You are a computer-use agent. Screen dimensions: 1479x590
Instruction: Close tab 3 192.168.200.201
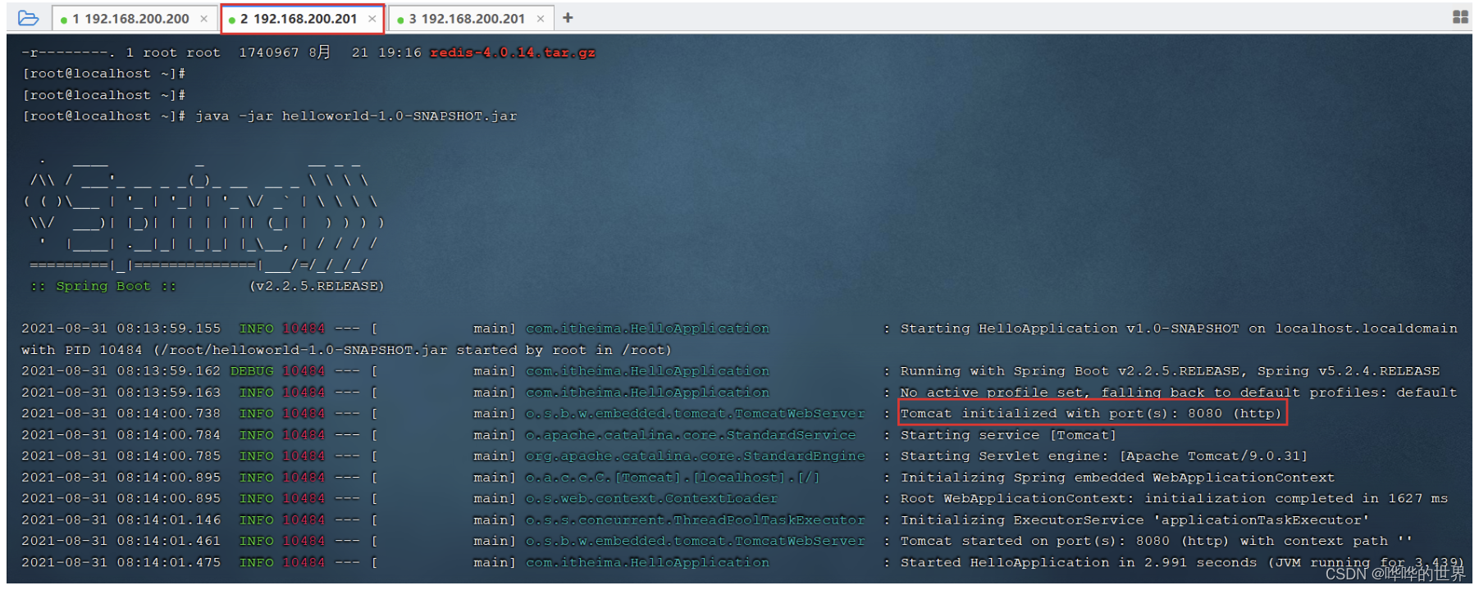(x=540, y=18)
